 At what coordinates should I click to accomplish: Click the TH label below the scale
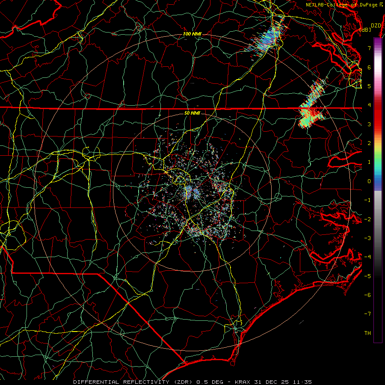[x=367, y=333]
